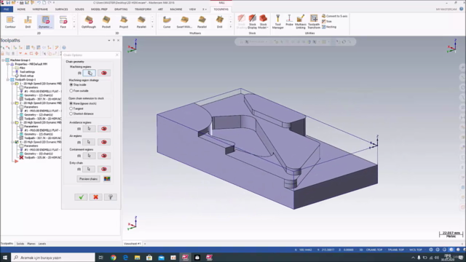Open Chrome from taskbar
This screenshot has width=466, height=262.
pos(114,258)
